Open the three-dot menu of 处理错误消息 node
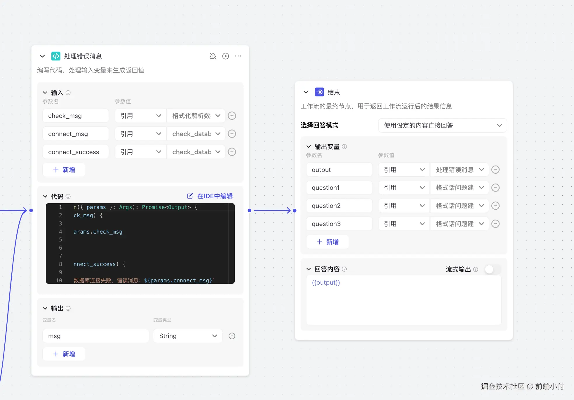574x400 pixels. click(x=238, y=56)
